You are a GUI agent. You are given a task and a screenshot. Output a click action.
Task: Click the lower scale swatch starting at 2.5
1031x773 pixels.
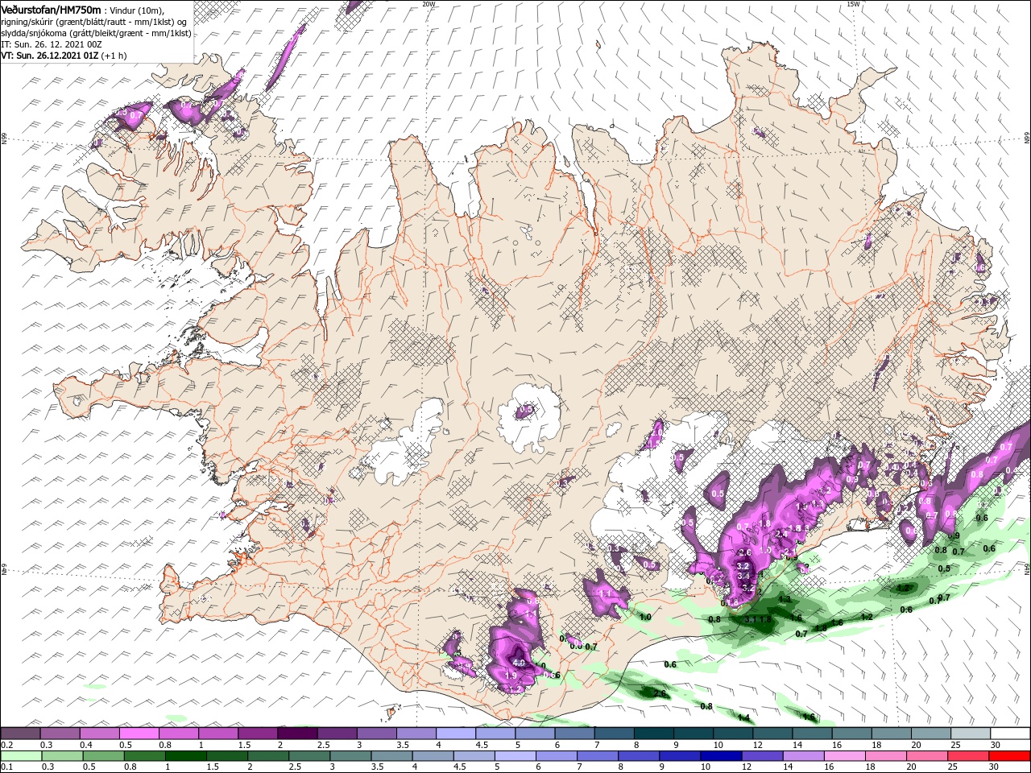309,756
